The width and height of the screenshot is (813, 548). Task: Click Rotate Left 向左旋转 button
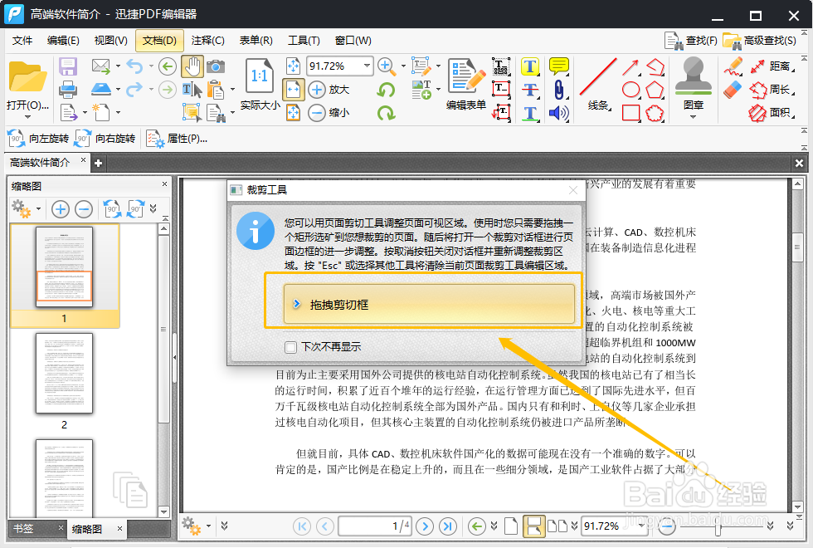coord(38,139)
